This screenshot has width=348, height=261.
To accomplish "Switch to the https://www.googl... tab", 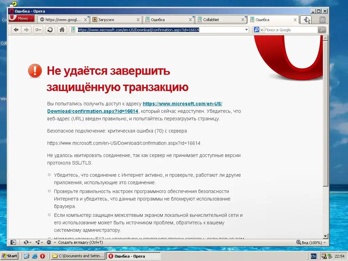I will pyautogui.click(x=63, y=20).
